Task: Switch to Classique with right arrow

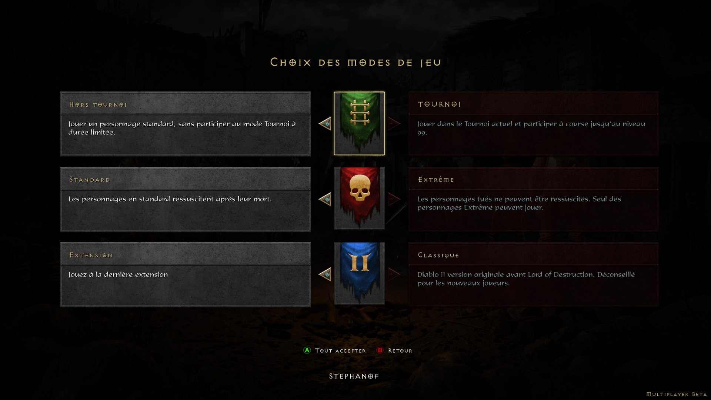Action: click(x=394, y=274)
